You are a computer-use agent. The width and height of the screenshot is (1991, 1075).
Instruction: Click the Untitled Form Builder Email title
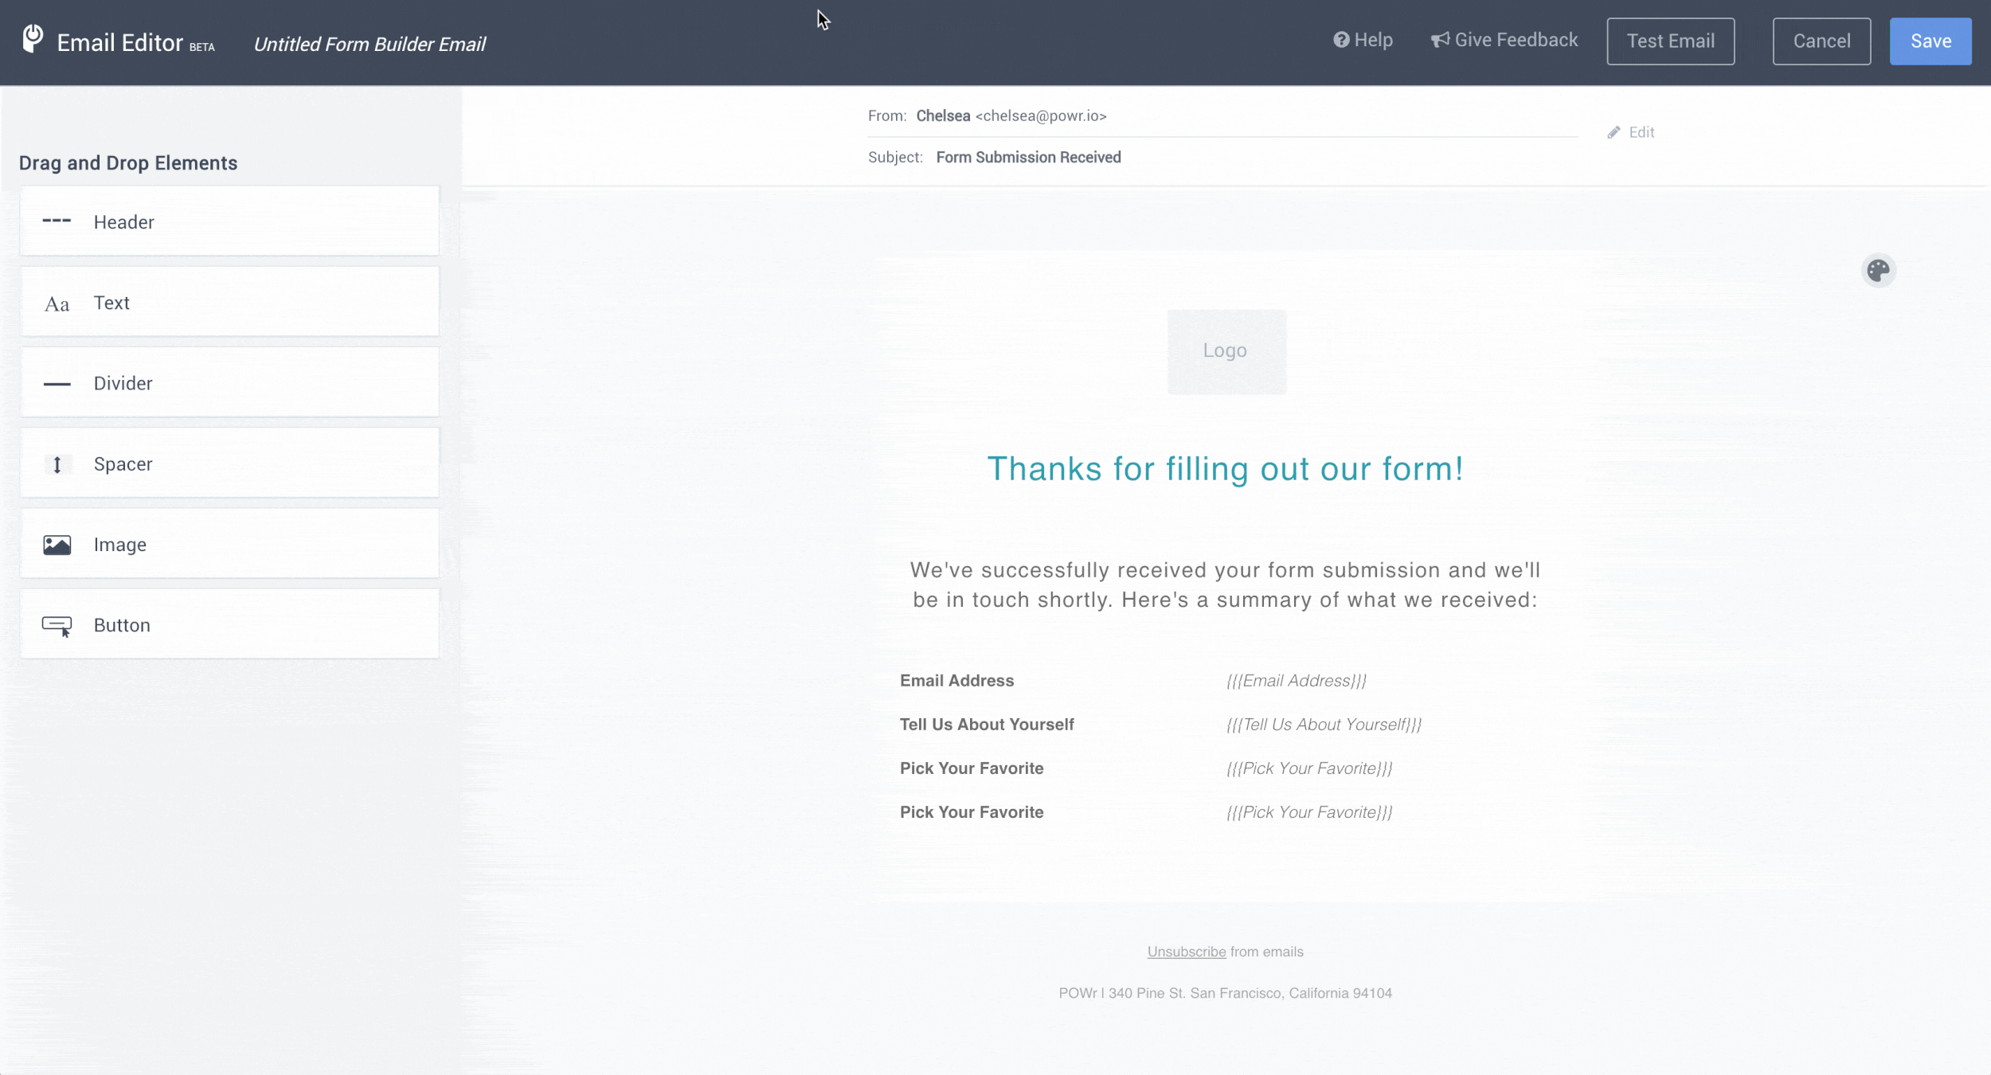370,44
